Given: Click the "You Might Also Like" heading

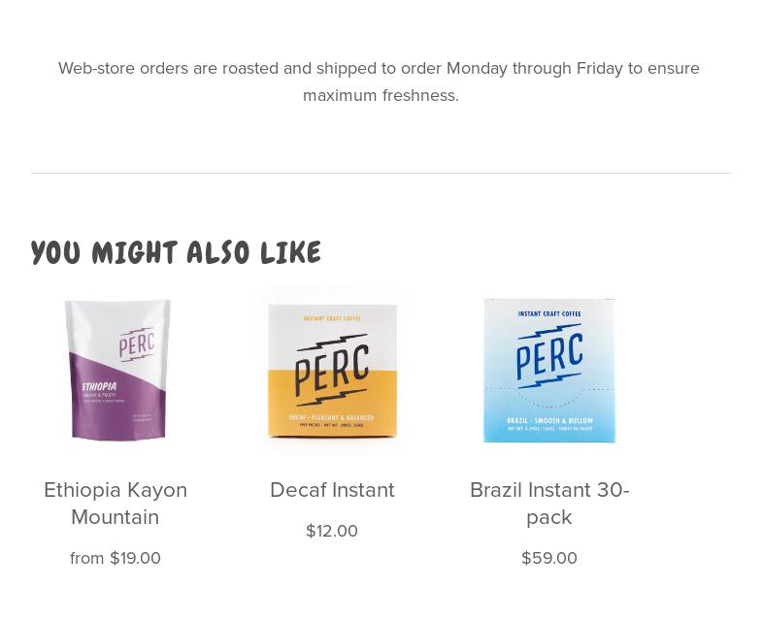Looking at the screenshot, I should tap(176, 253).
